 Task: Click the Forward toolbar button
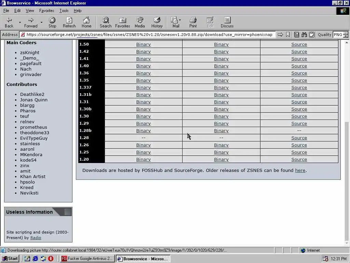click(x=31, y=22)
